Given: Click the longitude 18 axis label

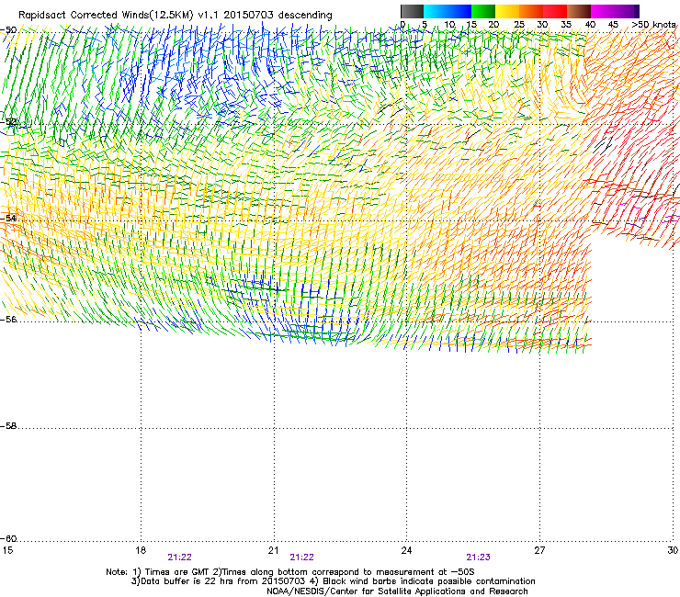Looking at the screenshot, I should coord(141,550).
